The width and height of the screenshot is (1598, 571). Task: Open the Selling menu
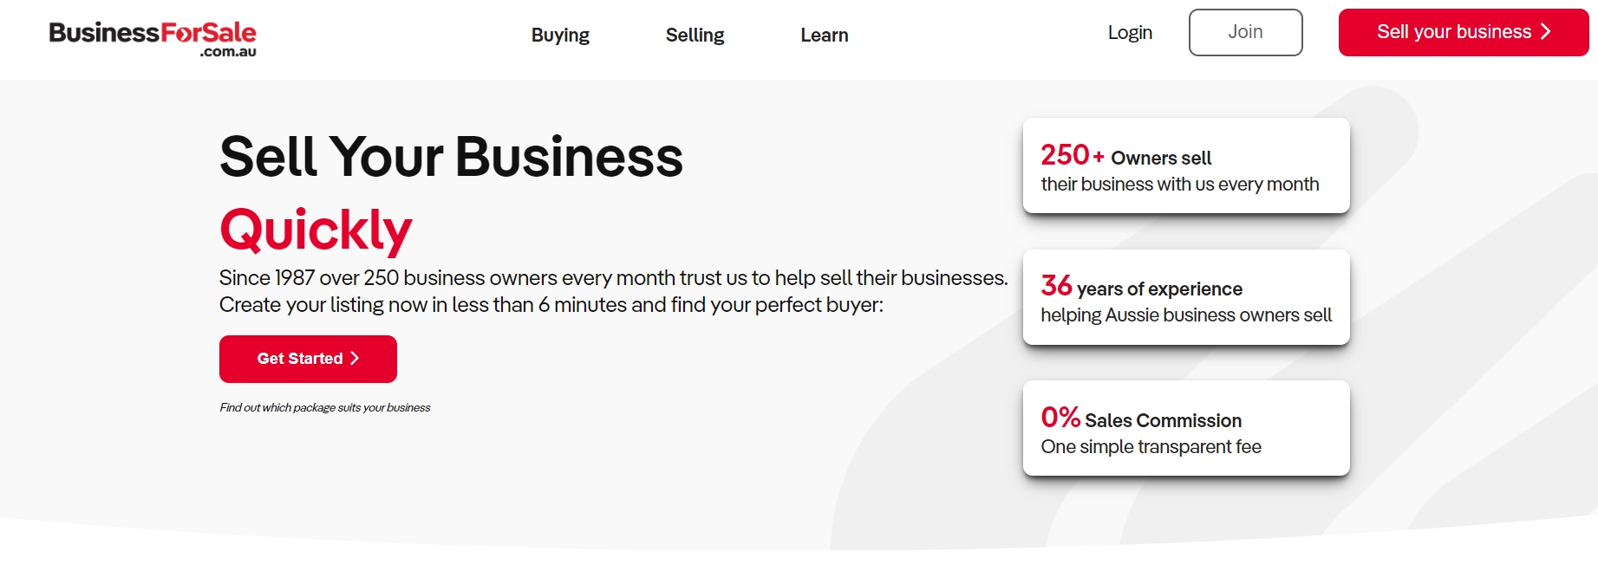(x=695, y=36)
